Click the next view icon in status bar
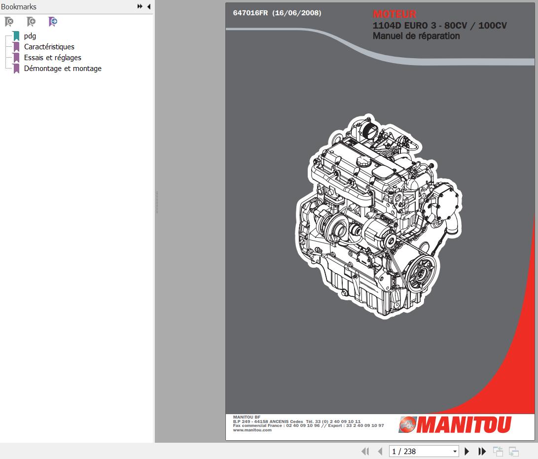 [514, 452]
